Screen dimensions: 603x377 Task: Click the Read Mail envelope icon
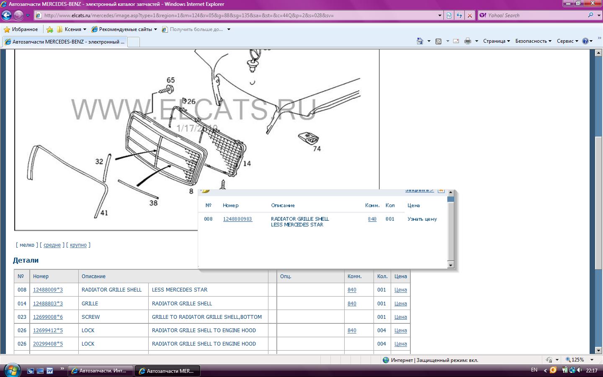[x=456, y=41]
